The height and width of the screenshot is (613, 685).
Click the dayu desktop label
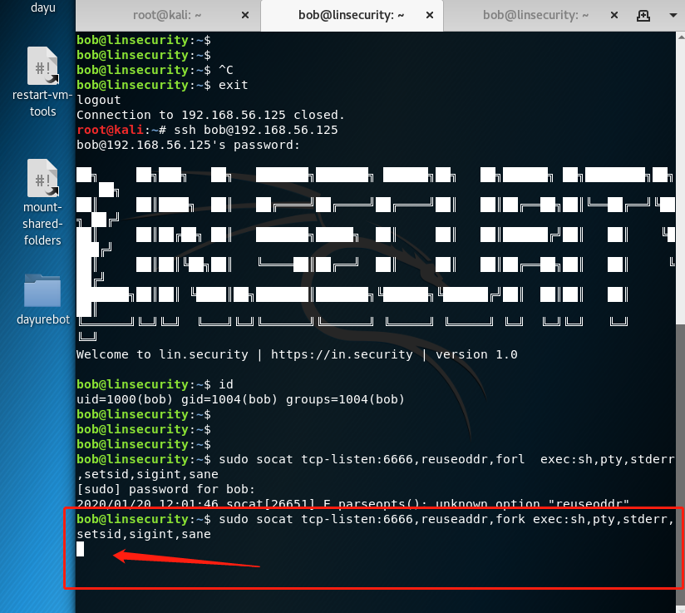coord(43,7)
